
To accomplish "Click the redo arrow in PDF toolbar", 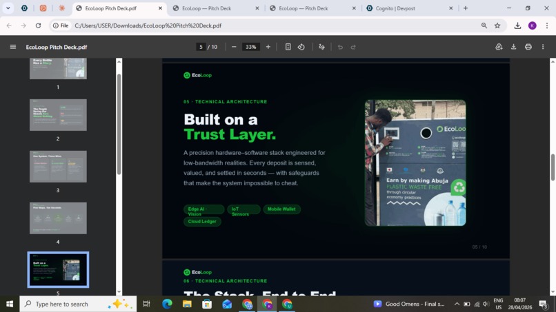I will (x=353, y=47).
